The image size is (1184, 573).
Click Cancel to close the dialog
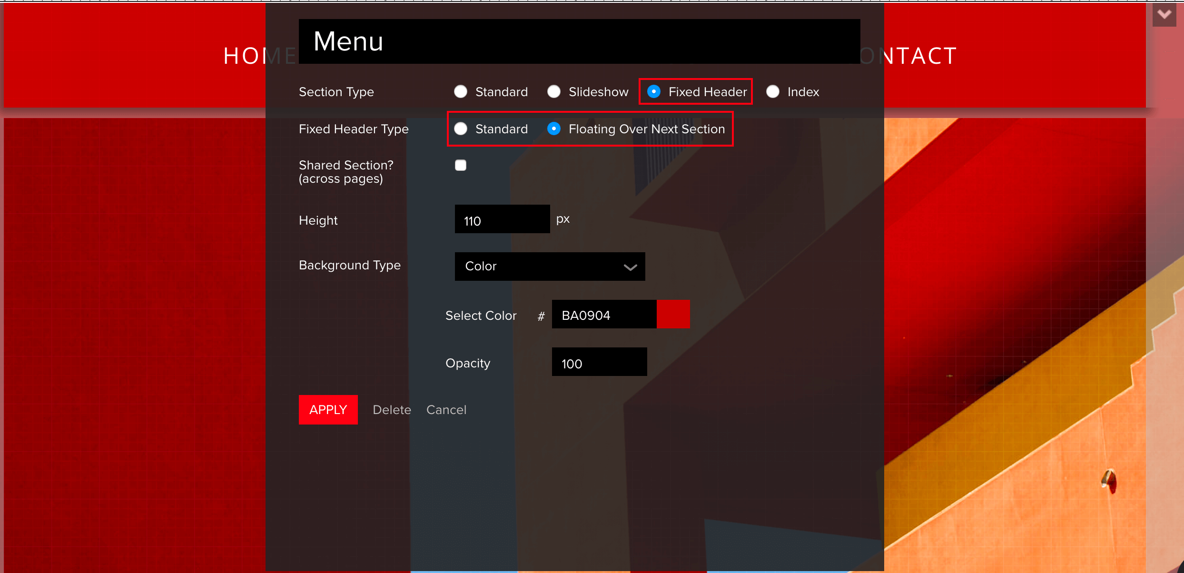[446, 410]
